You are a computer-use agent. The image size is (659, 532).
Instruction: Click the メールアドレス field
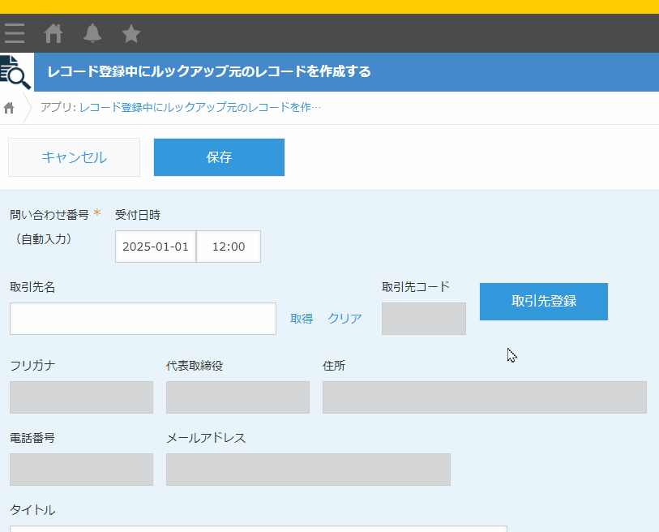308,470
